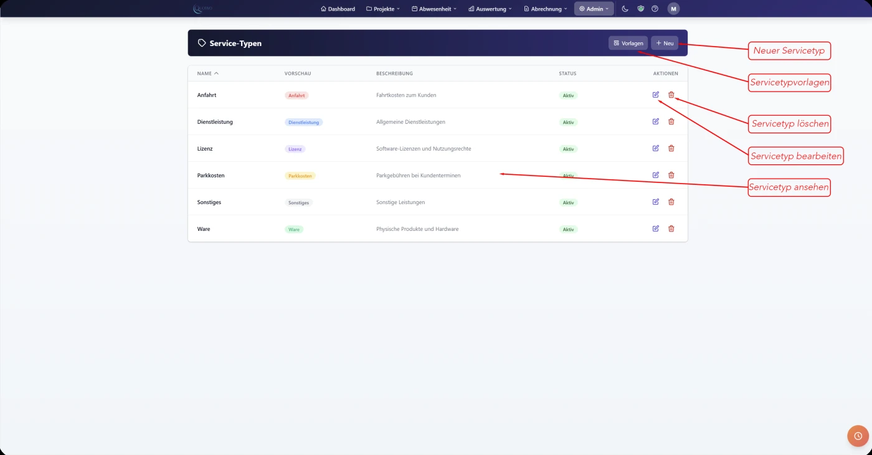Sort the table by the NAME column

(207, 73)
